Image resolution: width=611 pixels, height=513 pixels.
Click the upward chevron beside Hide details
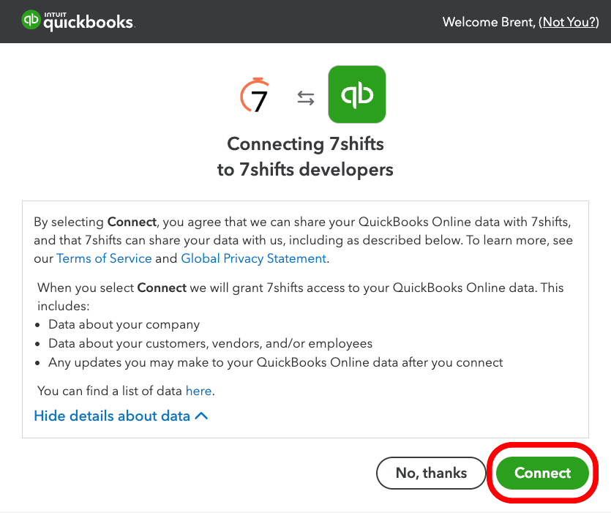tap(201, 416)
